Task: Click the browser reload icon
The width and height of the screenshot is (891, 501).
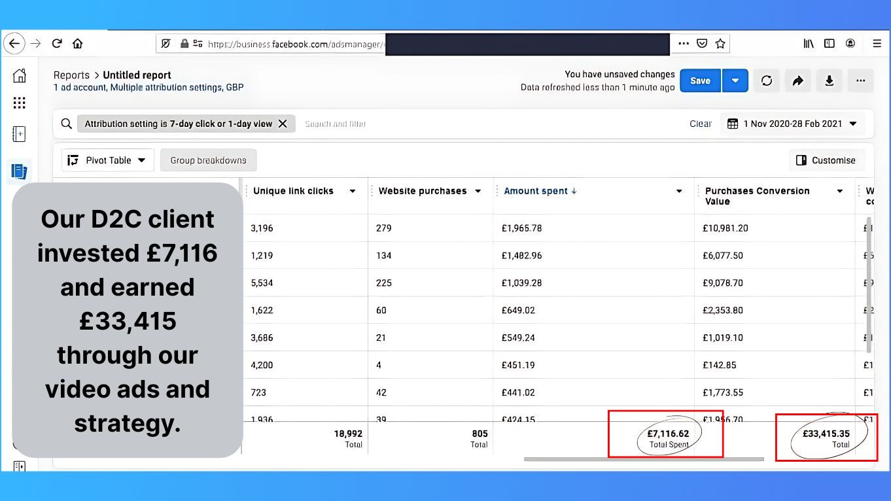Action: (x=57, y=44)
